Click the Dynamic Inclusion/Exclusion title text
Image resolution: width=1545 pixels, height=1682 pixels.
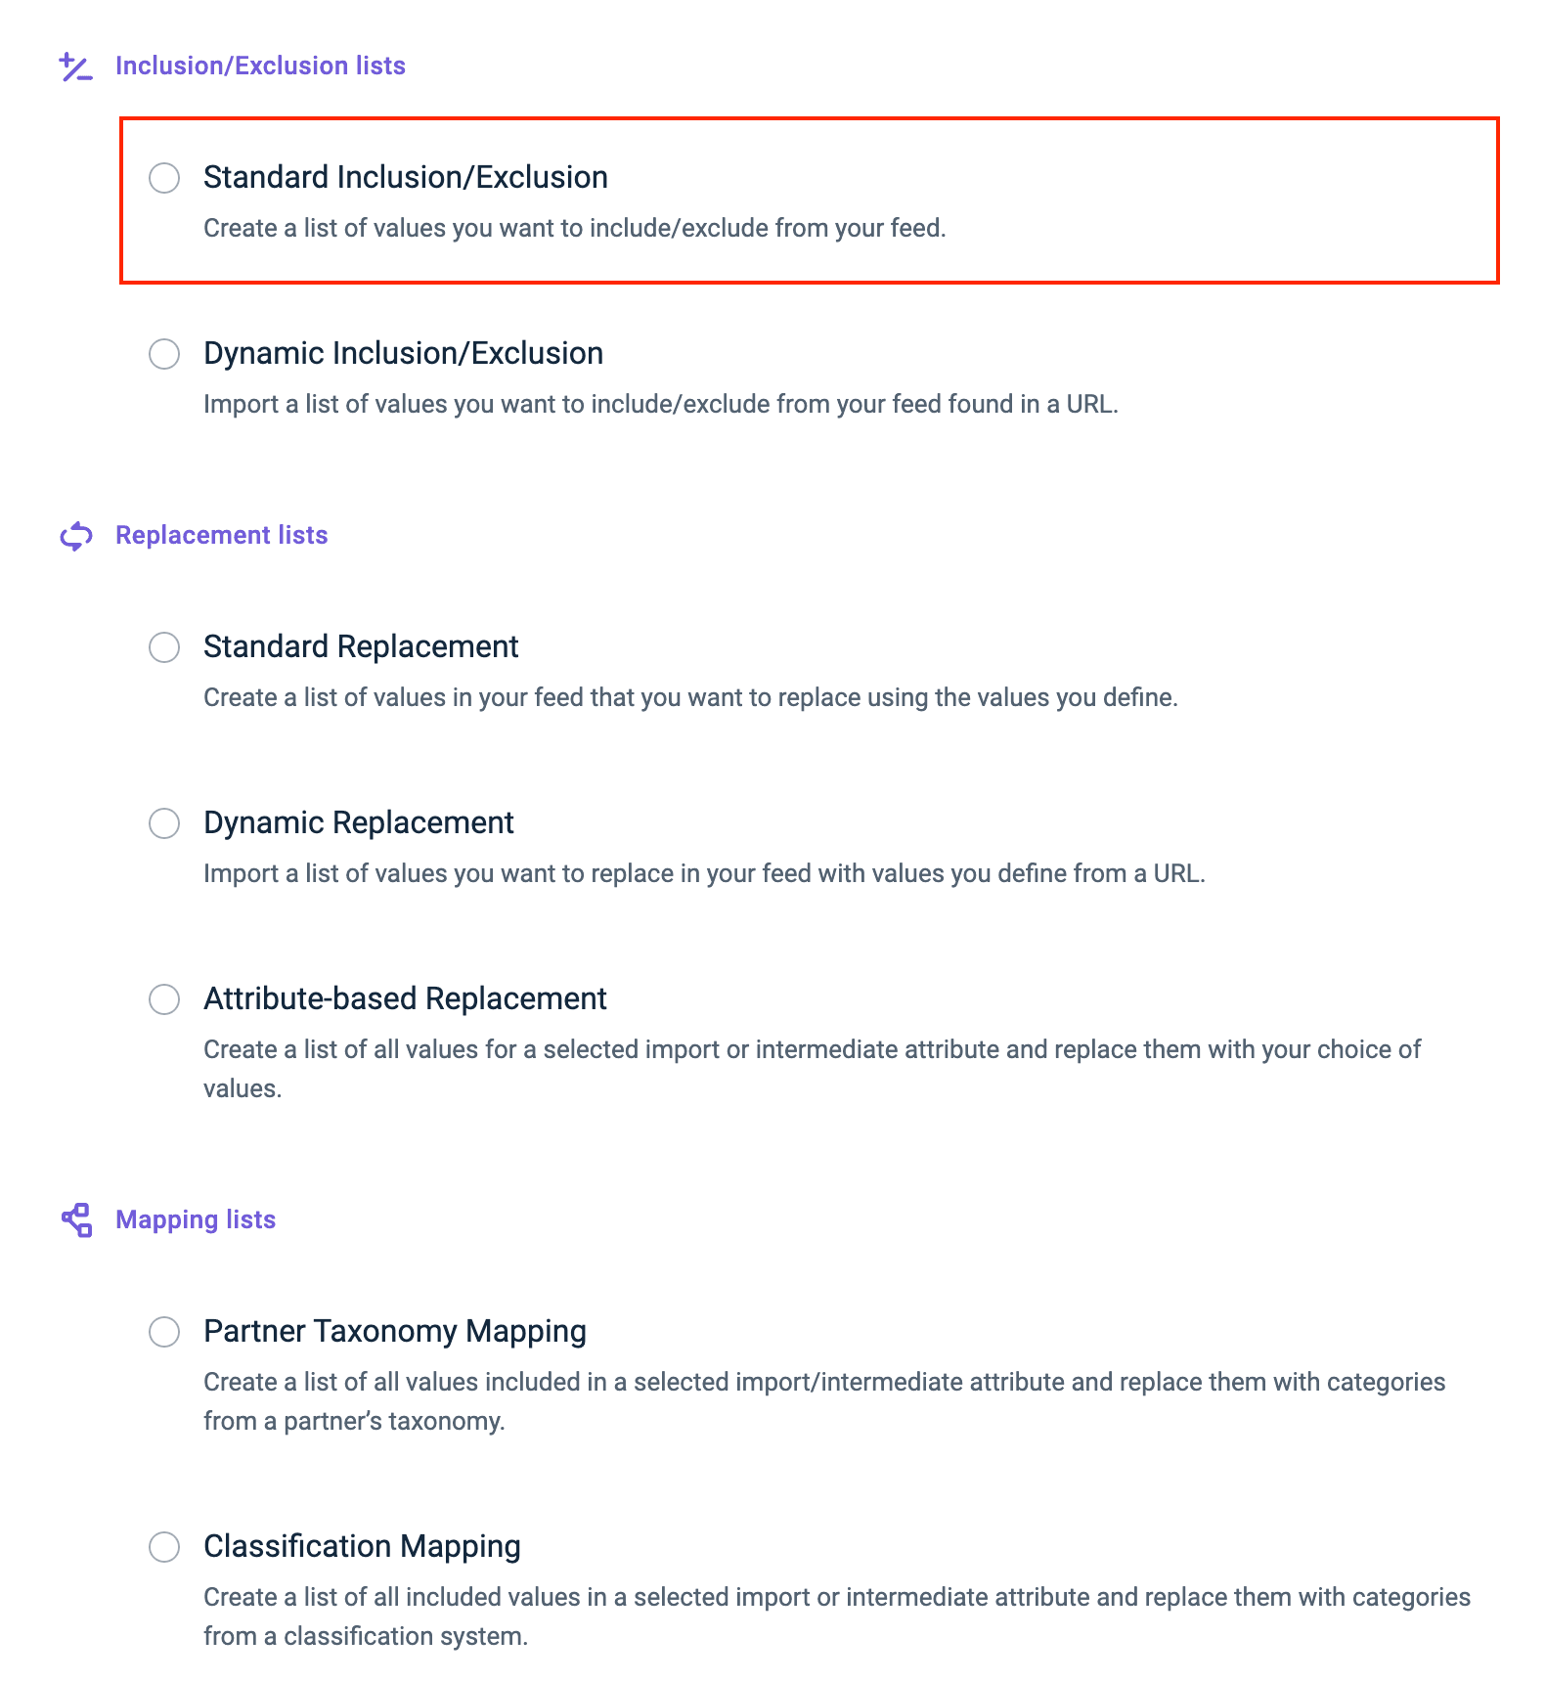click(x=403, y=353)
